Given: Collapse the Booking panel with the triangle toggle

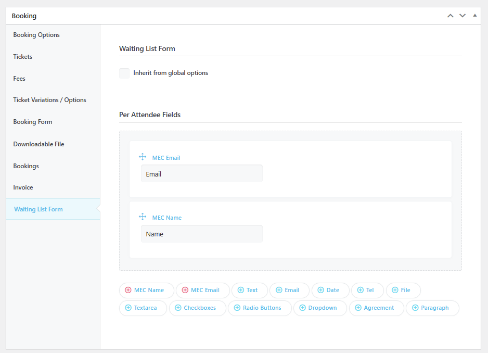Looking at the screenshot, I should click(x=474, y=16).
